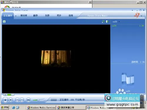
Task: Open the 指南 guide tab
Action: [71, 16]
